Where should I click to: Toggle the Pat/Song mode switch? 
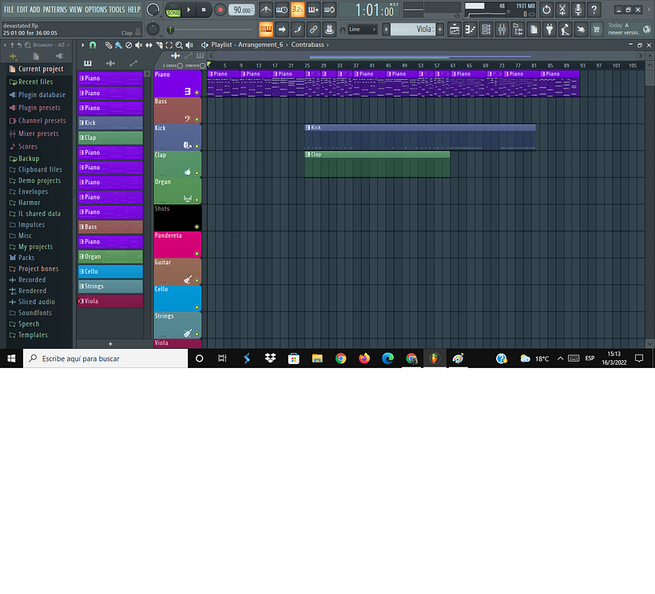click(x=173, y=10)
